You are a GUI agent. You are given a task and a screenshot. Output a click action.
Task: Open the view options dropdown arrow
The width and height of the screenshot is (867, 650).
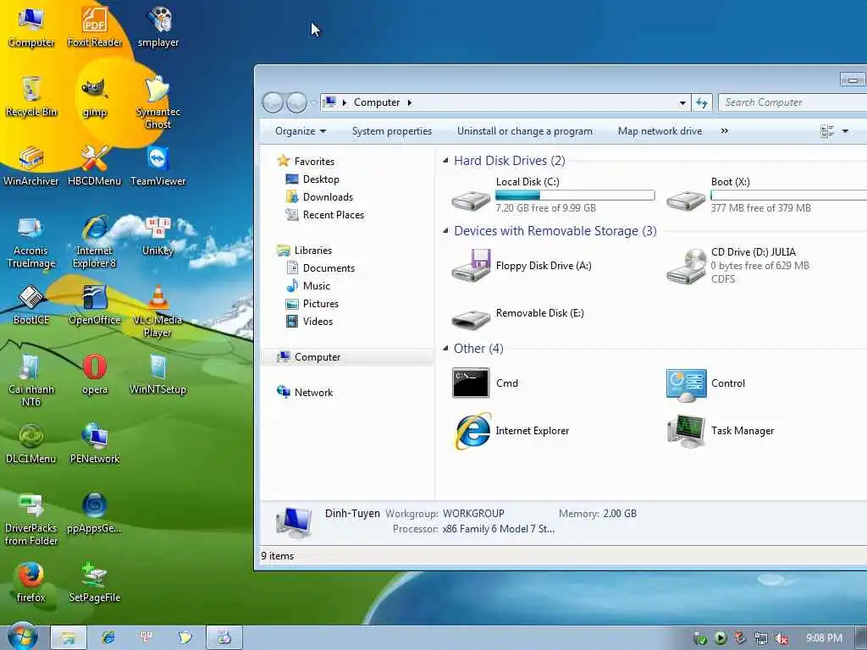pos(845,131)
